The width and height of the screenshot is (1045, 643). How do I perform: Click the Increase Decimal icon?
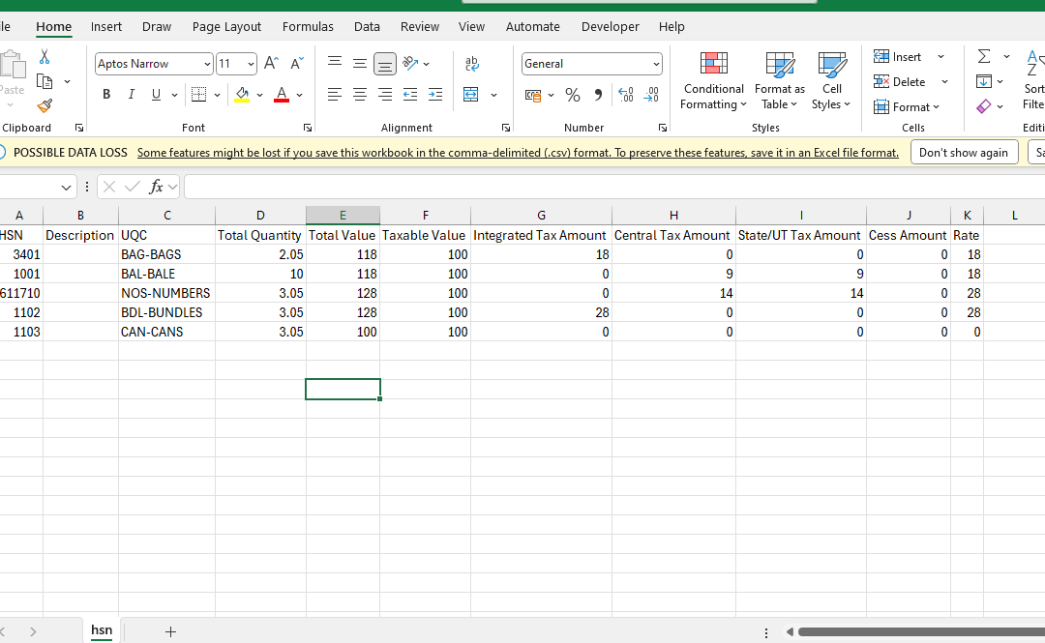[626, 95]
